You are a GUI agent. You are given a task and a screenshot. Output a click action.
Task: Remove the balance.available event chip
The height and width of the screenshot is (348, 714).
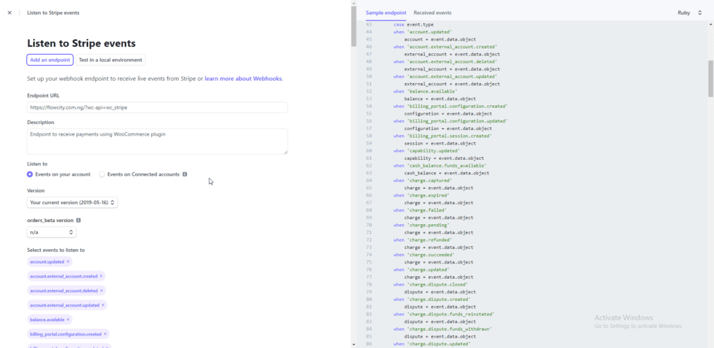click(68, 320)
